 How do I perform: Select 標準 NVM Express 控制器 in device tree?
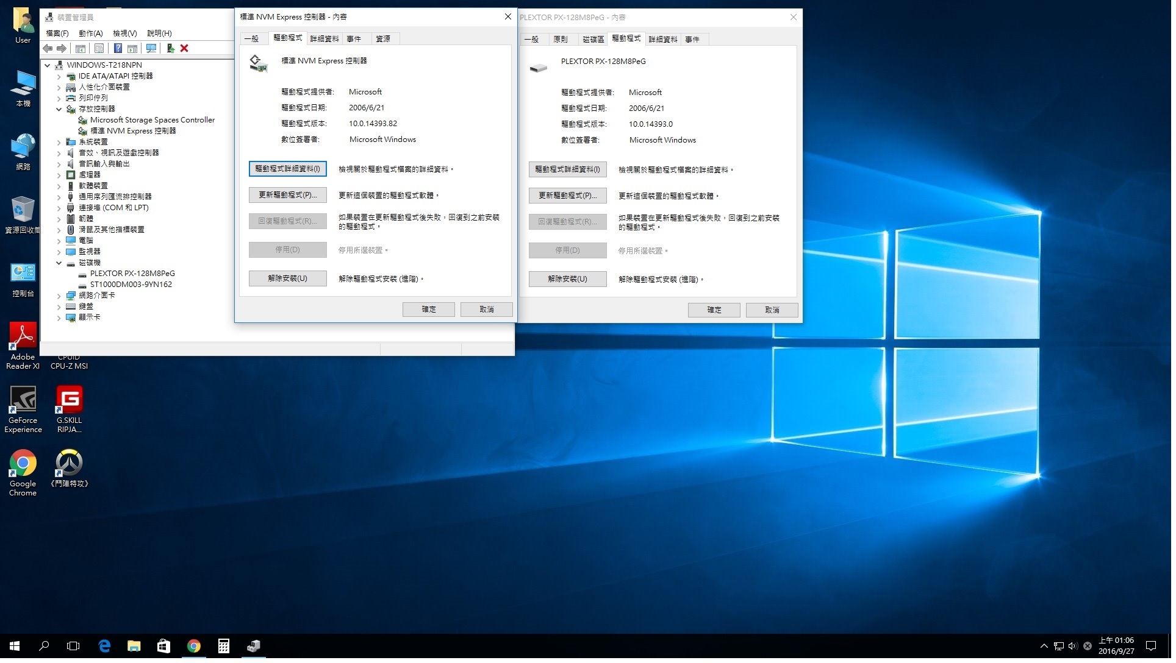click(x=134, y=132)
